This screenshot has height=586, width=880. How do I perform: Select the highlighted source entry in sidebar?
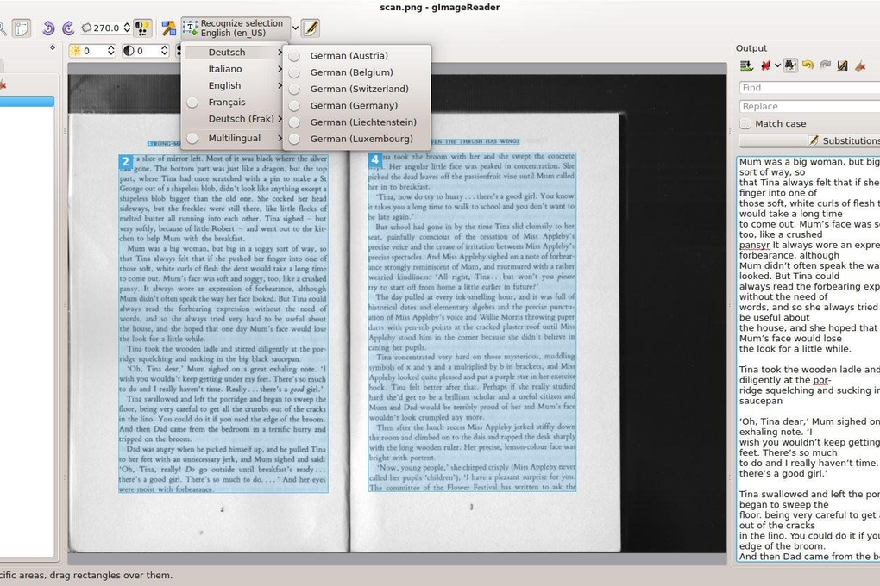pyautogui.click(x=27, y=102)
